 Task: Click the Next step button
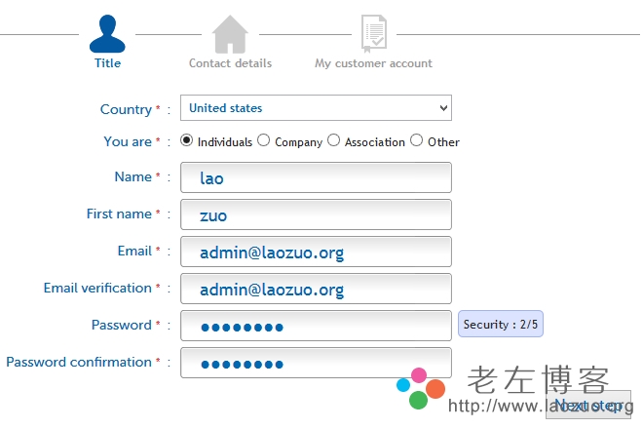point(588,405)
